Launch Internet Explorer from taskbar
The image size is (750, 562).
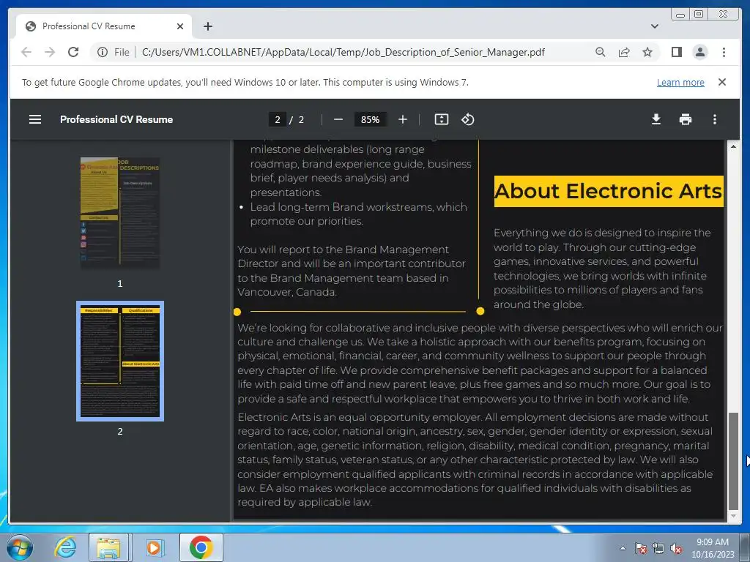[x=64, y=547]
